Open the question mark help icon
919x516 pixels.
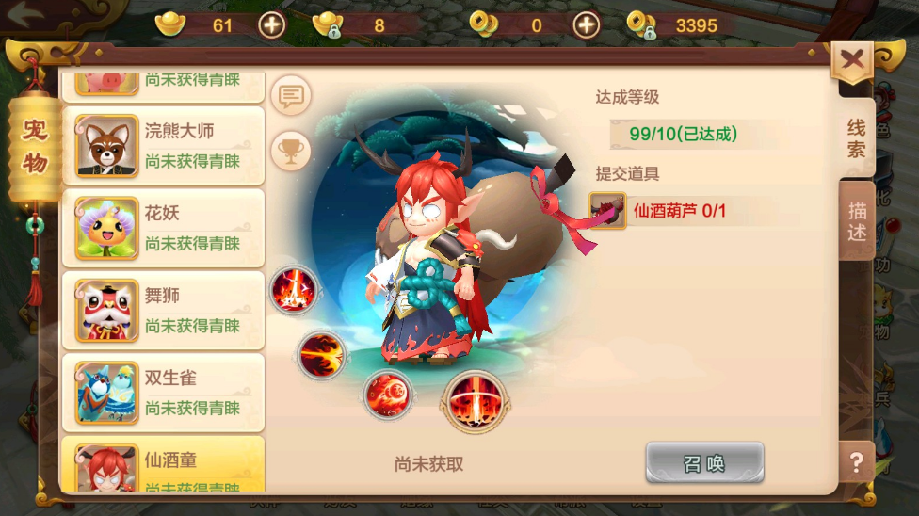tap(856, 462)
